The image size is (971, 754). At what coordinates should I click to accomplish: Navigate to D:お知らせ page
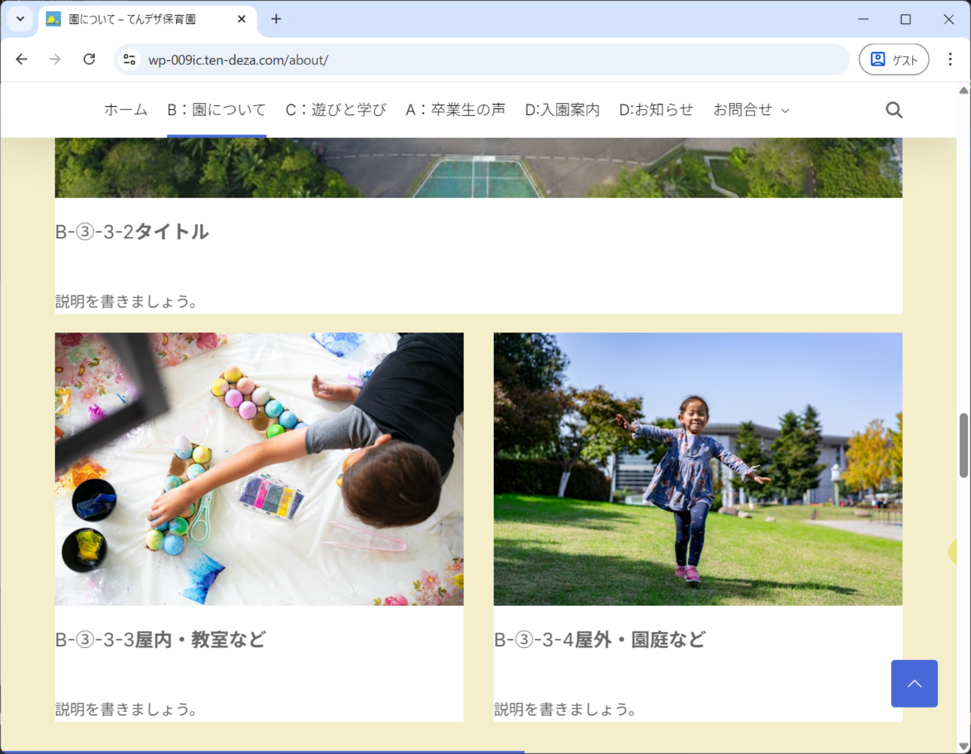tap(656, 110)
